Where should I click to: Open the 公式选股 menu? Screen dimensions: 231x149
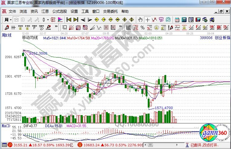(x=60, y=11)
